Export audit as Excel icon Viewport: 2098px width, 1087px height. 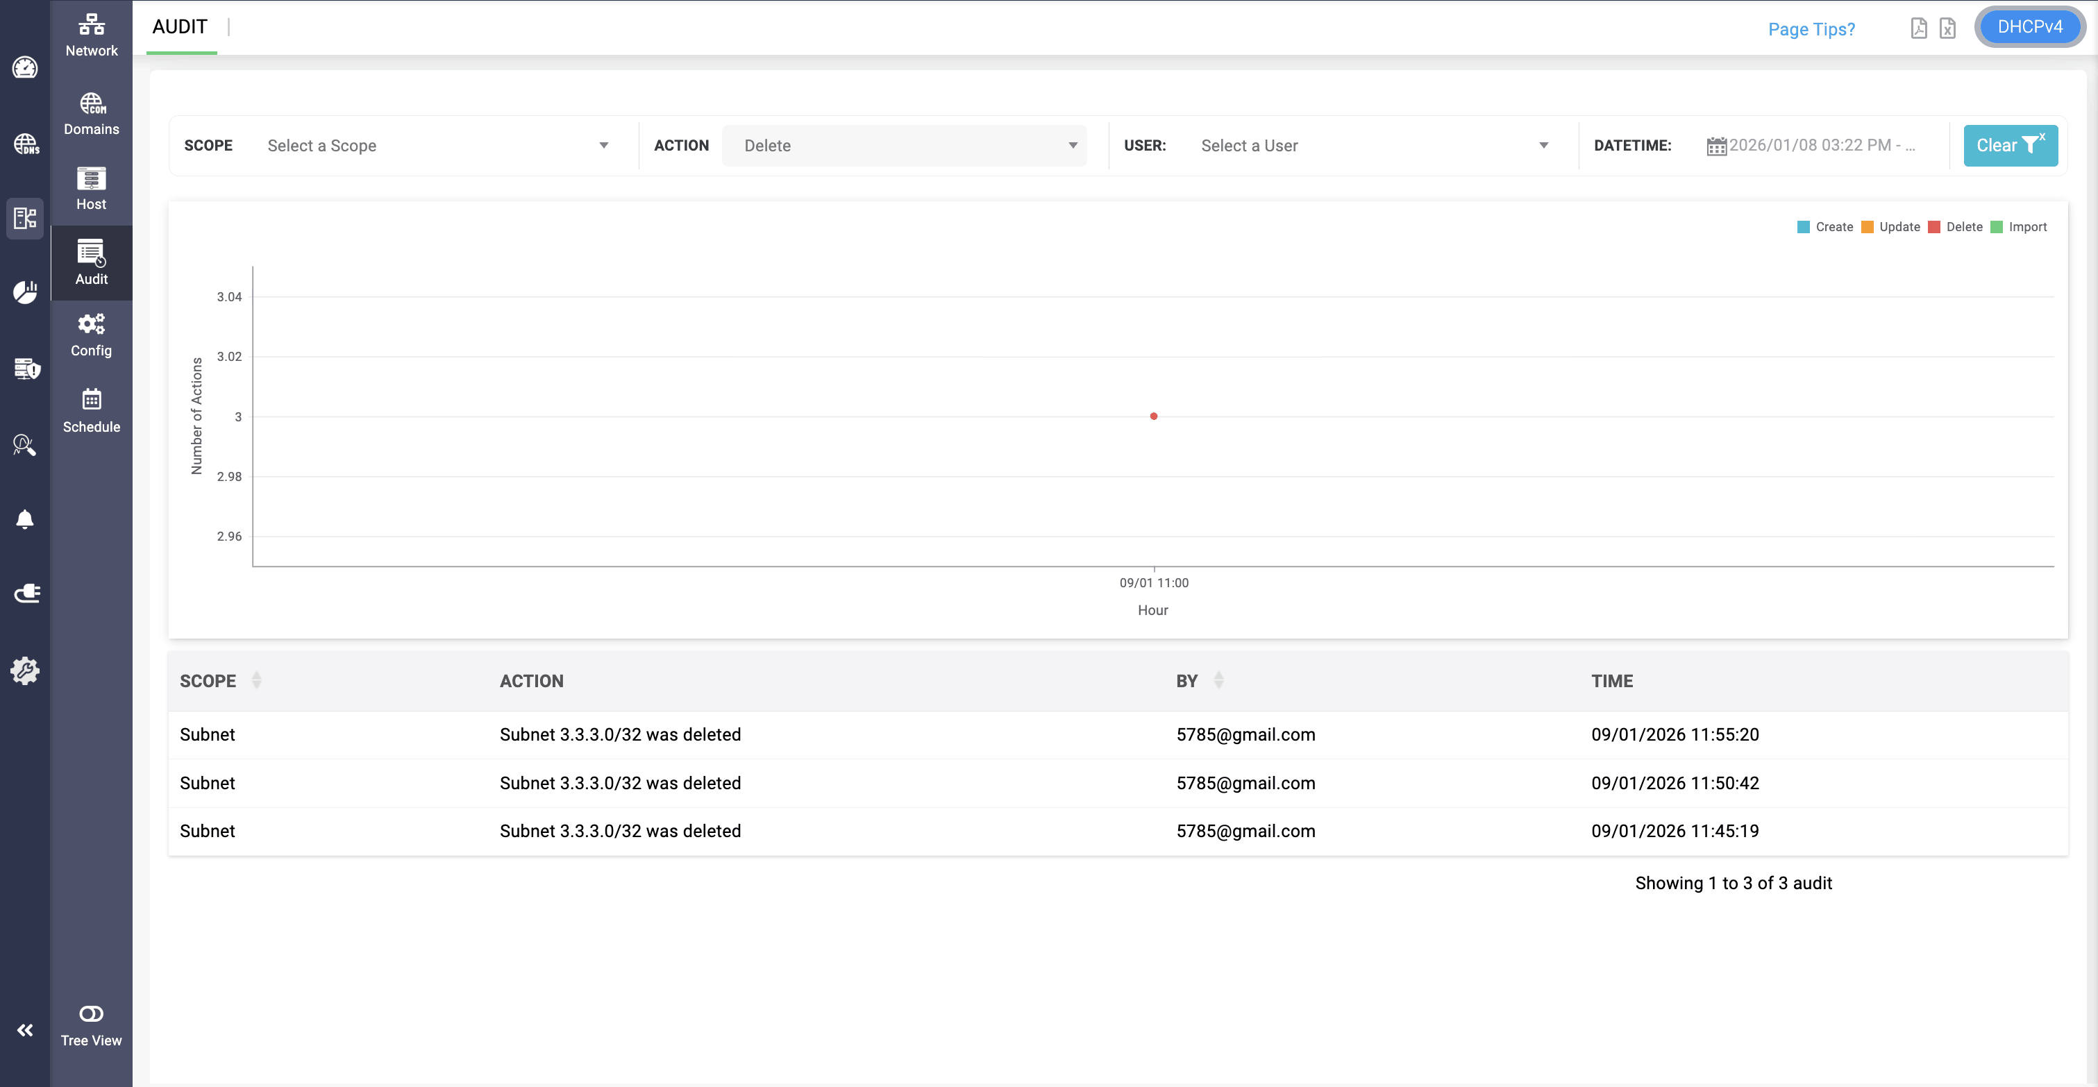(x=1947, y=28)
